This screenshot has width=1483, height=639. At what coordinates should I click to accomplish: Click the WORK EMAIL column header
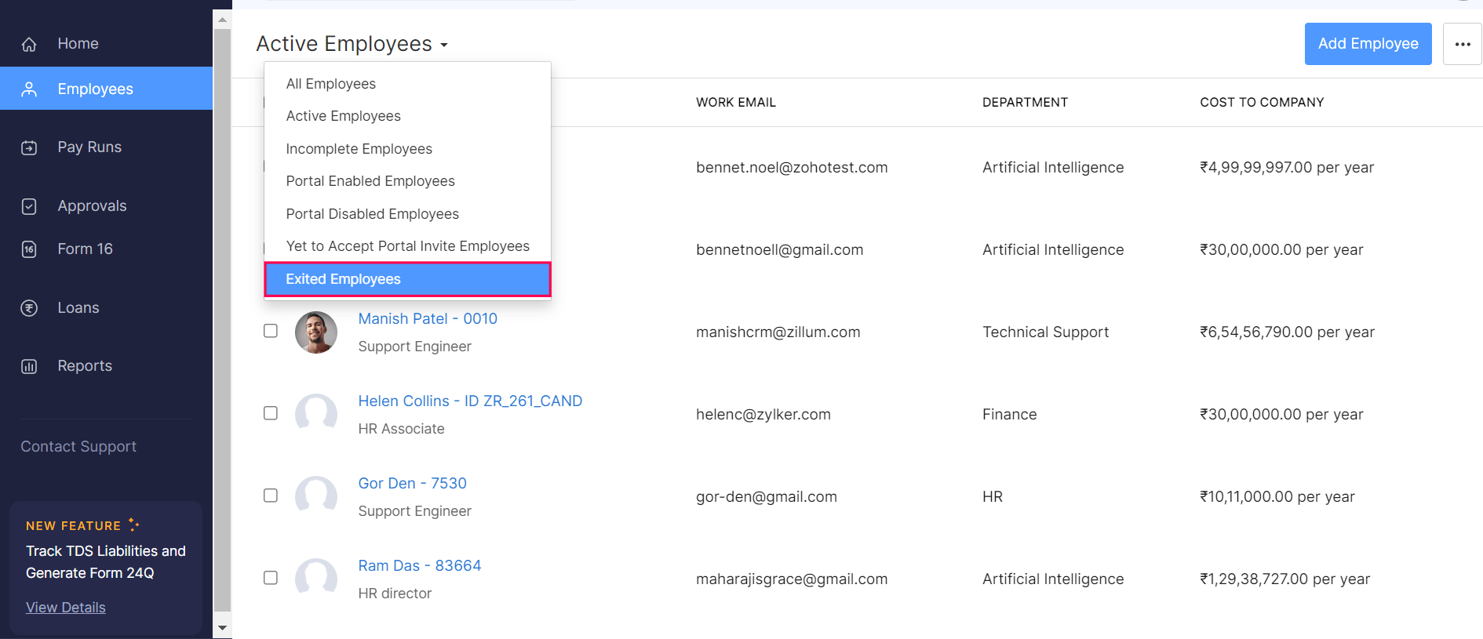[736, 103]
